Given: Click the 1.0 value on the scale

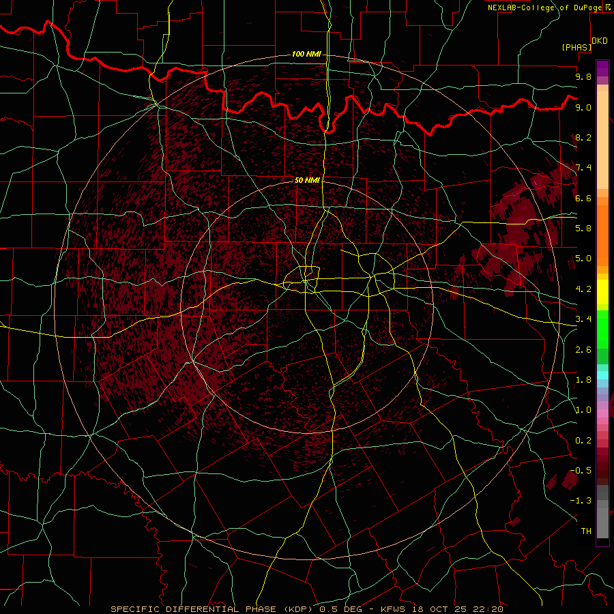Looking at the screenshot, I should click(583, 411).
